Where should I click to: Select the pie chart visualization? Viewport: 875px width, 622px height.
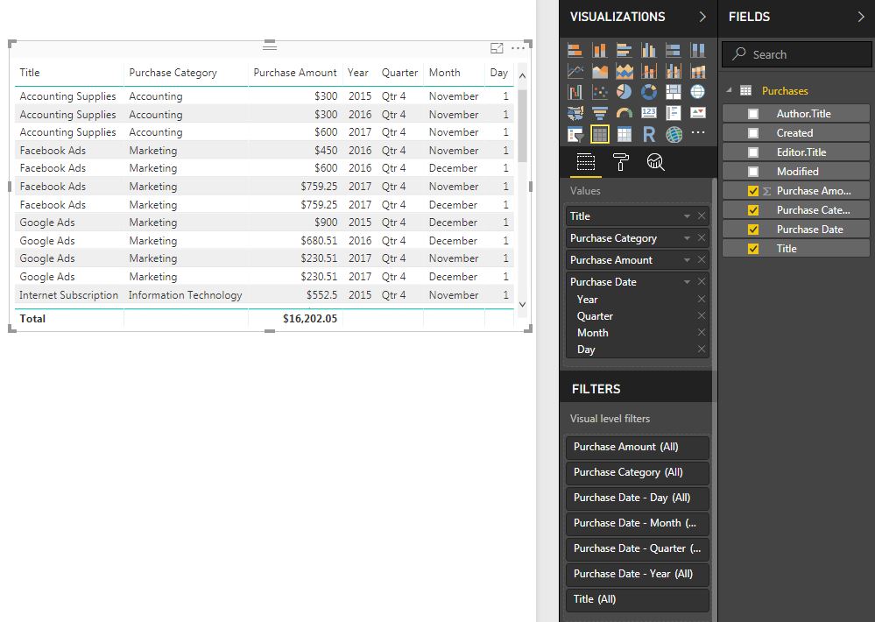pyautogui.click(x=624, y=92)
